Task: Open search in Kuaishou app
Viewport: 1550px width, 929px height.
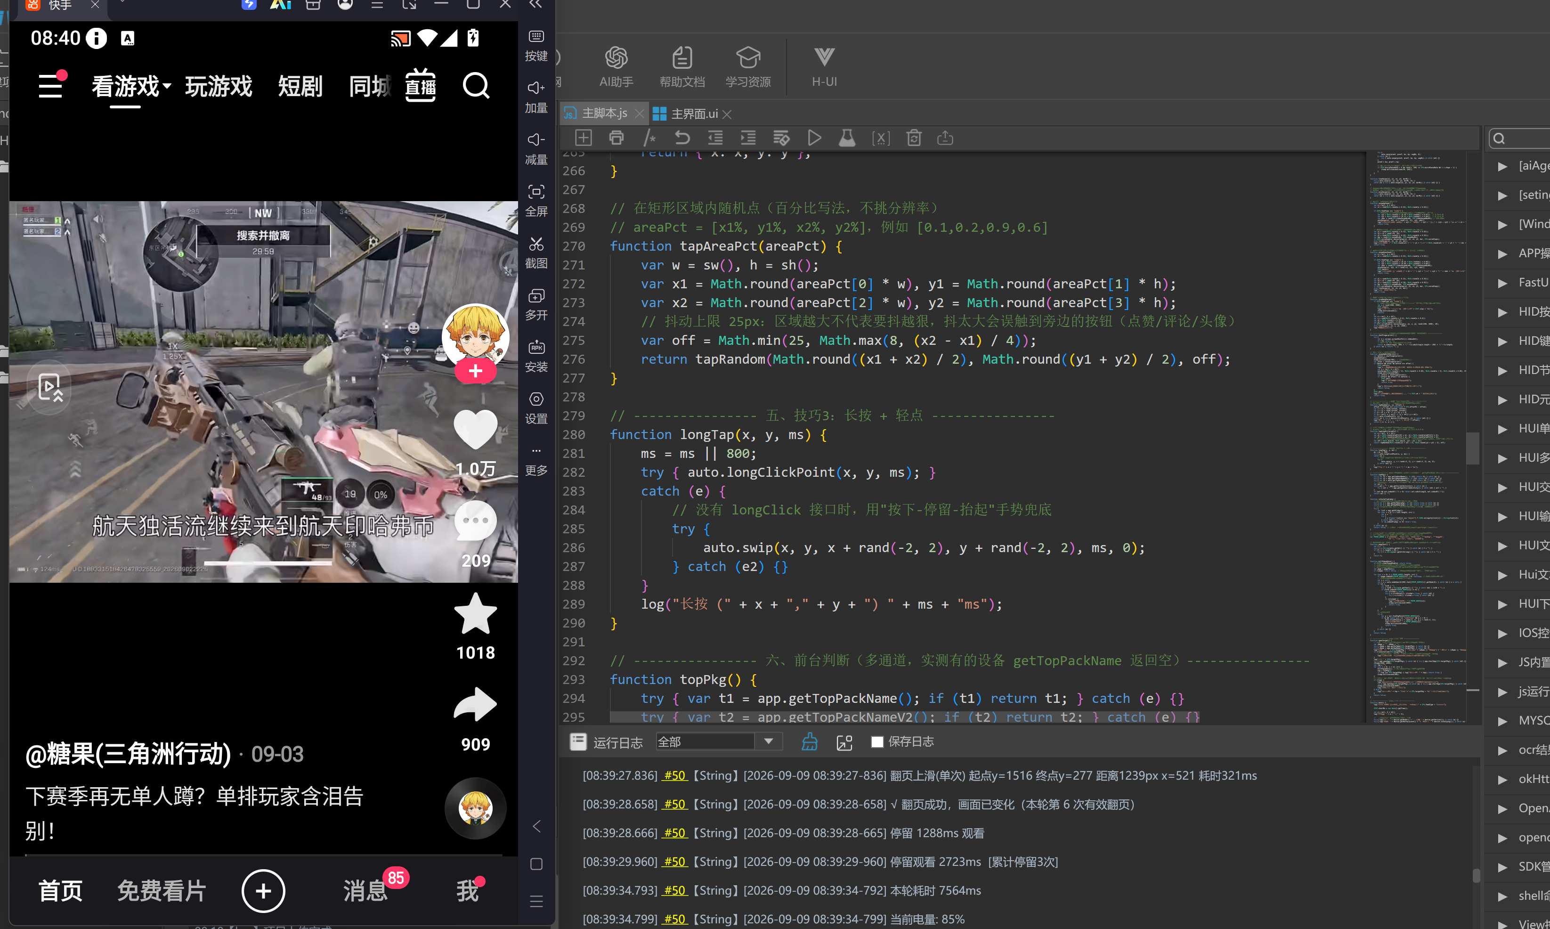Action: coord(476,86)
